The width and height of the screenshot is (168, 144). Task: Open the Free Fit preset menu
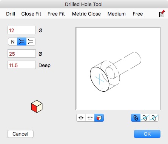56,14
